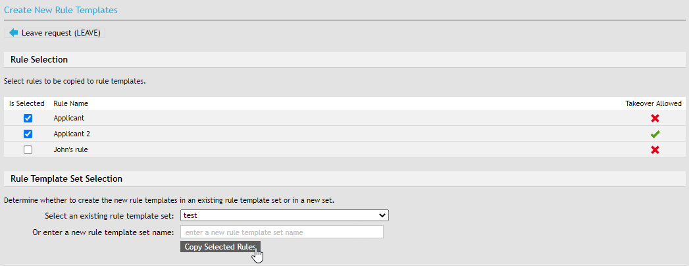The width and height of the screenshot is (689, 266).
Task: Focus the new rule template set name field
Action: point(282,232)
